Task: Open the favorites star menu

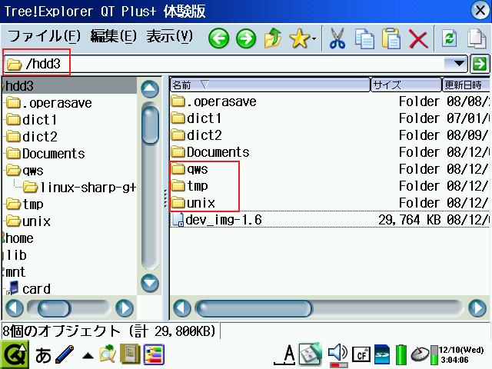Action: coord(302,38)
